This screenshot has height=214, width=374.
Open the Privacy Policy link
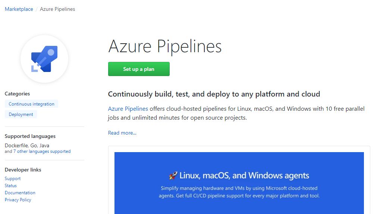point(18,200)
